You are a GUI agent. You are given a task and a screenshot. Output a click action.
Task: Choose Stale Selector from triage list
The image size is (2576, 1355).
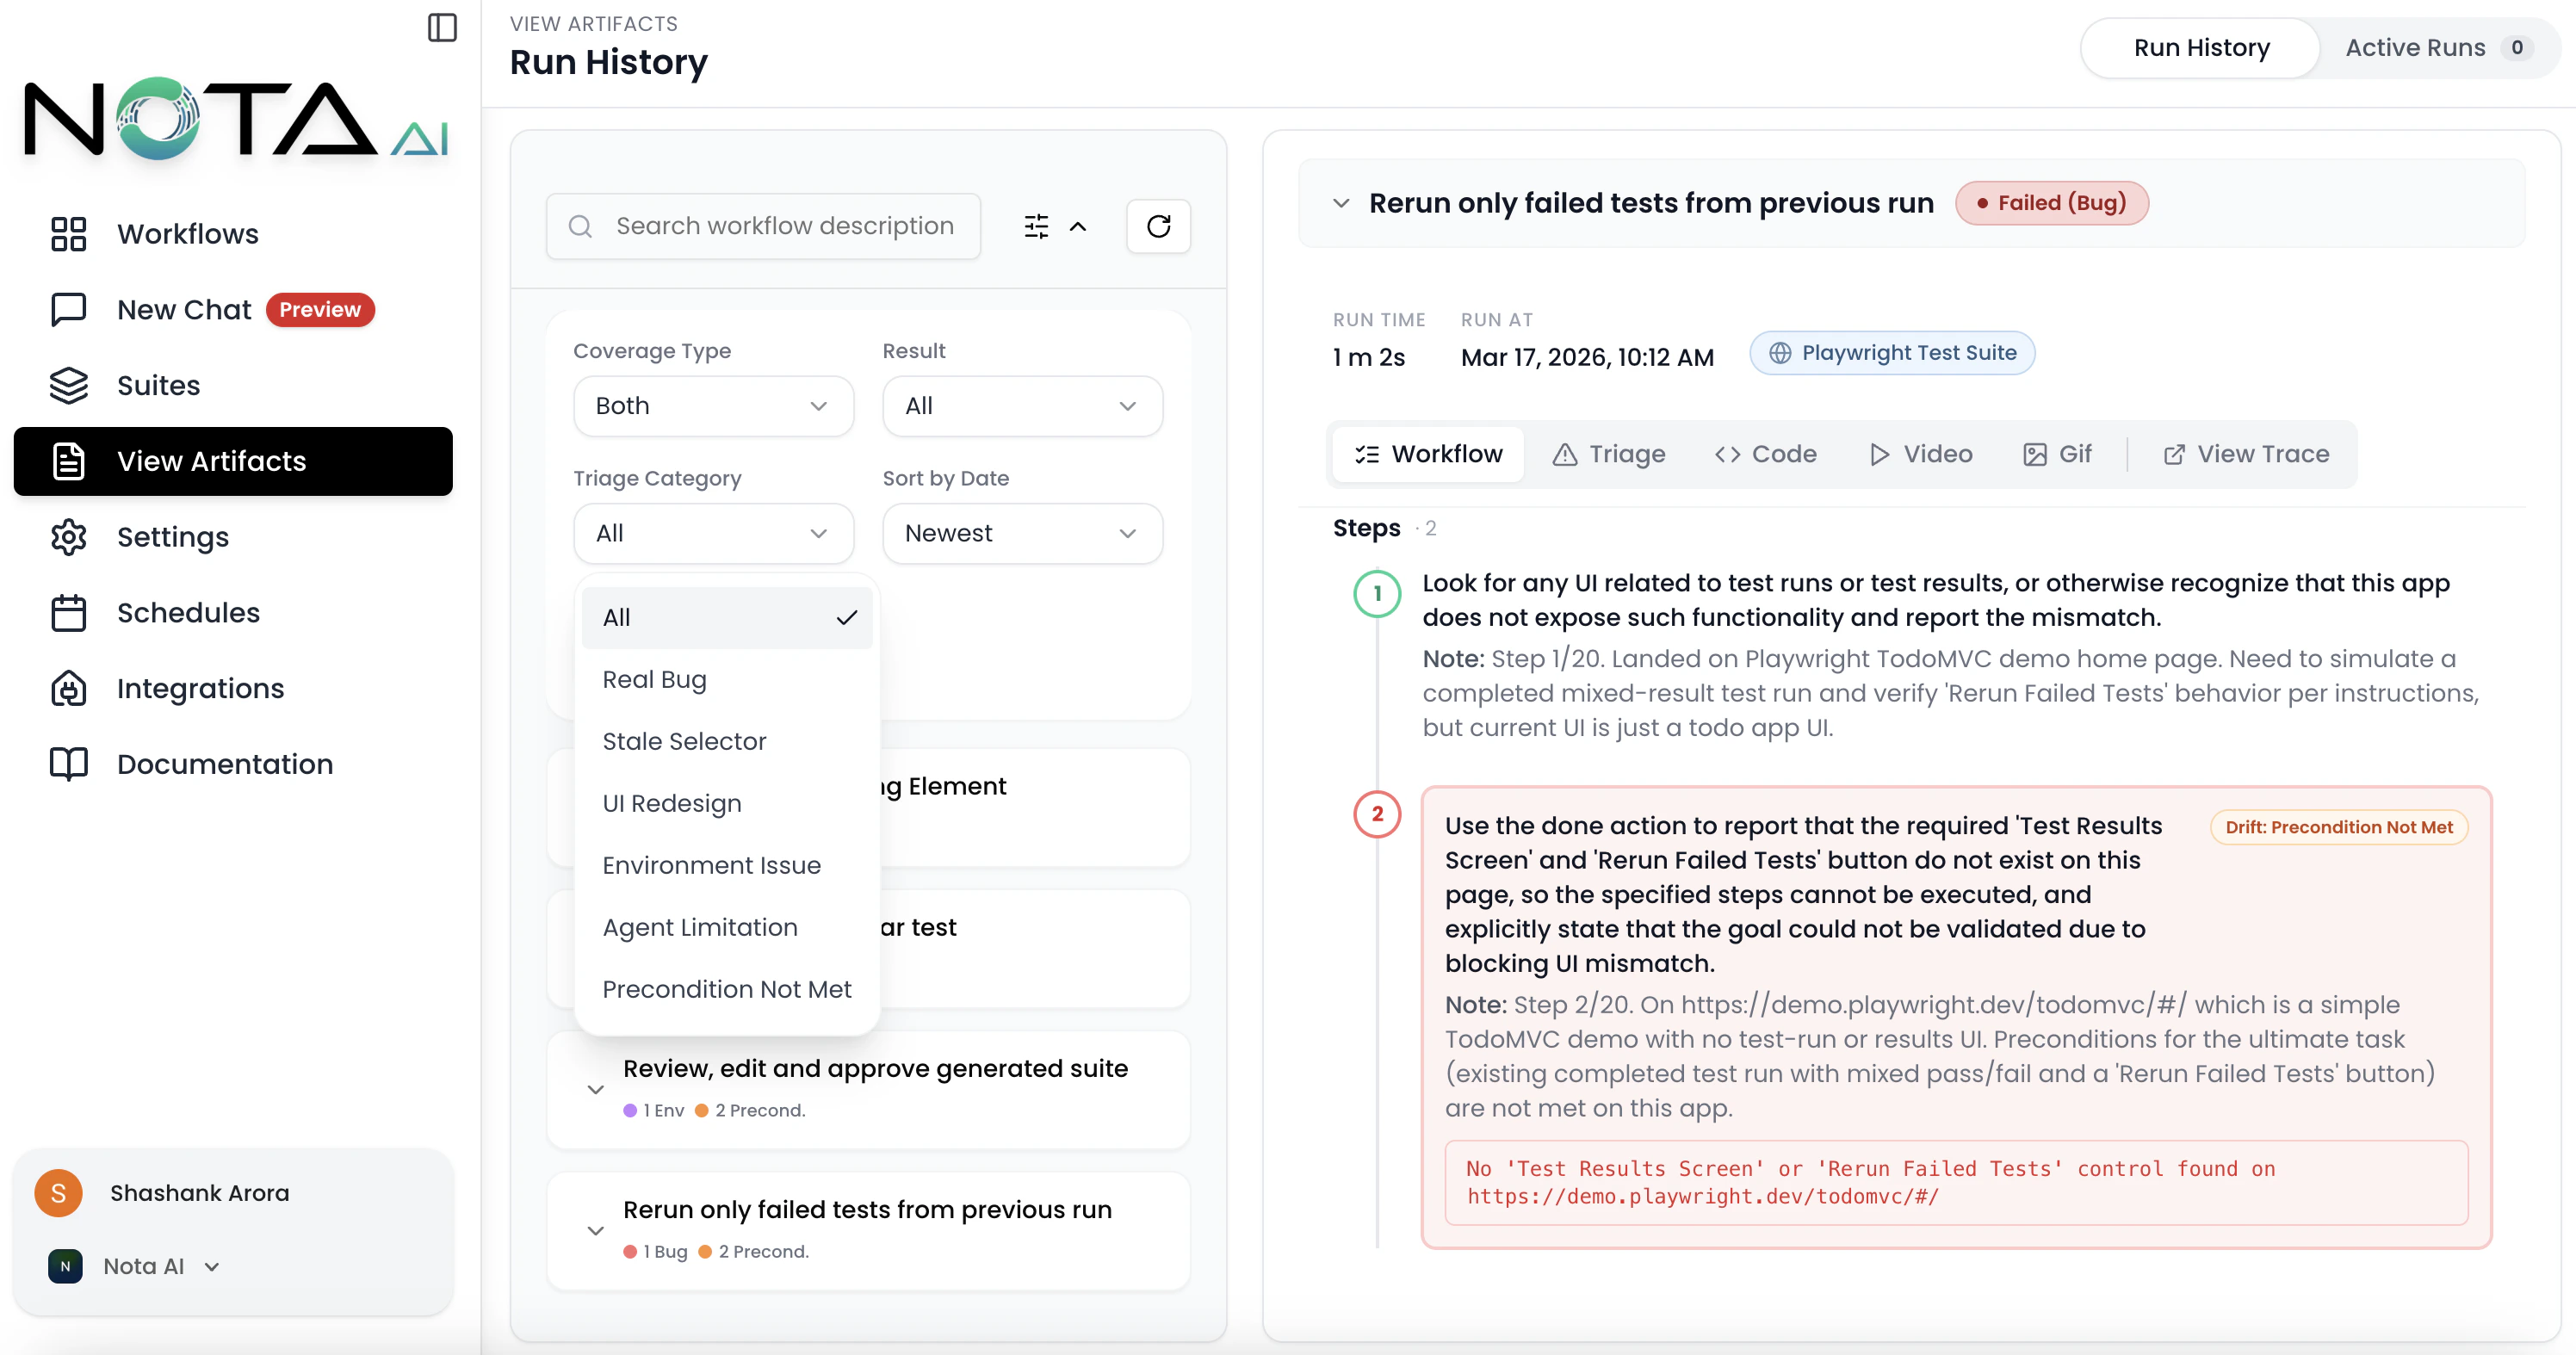683,741
